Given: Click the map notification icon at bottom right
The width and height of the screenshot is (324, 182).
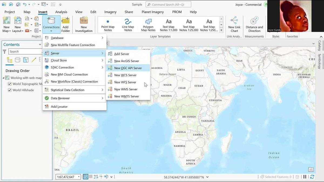Looking at the screenshot, I should 311,170.
